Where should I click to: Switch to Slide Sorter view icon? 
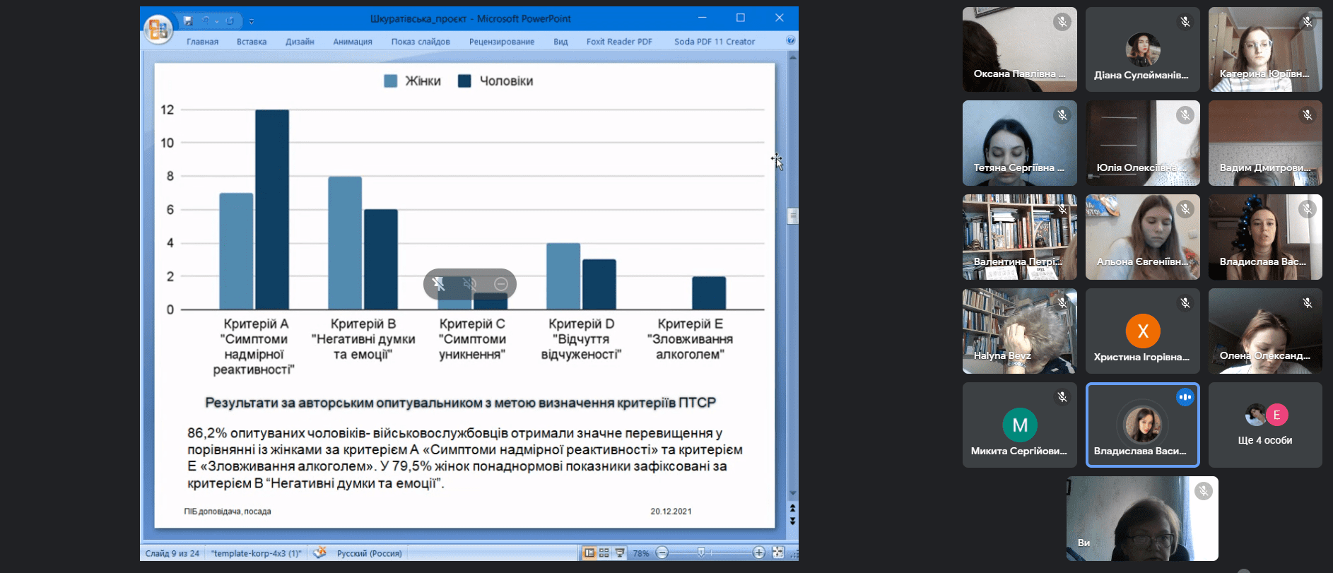point(604,553)
